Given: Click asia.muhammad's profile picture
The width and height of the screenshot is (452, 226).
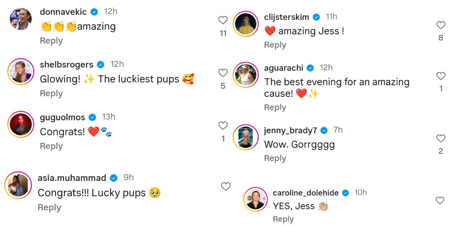Looking at the screenshot, I should [x=18, y=185].
